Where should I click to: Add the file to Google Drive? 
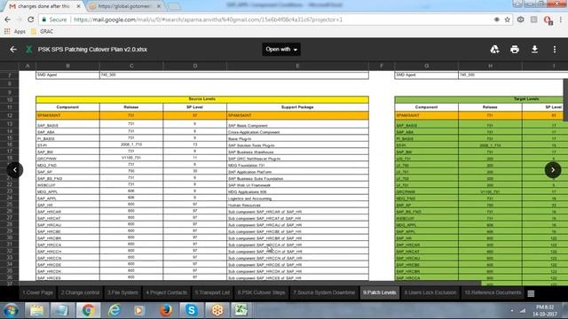click(x=494, y=50)
